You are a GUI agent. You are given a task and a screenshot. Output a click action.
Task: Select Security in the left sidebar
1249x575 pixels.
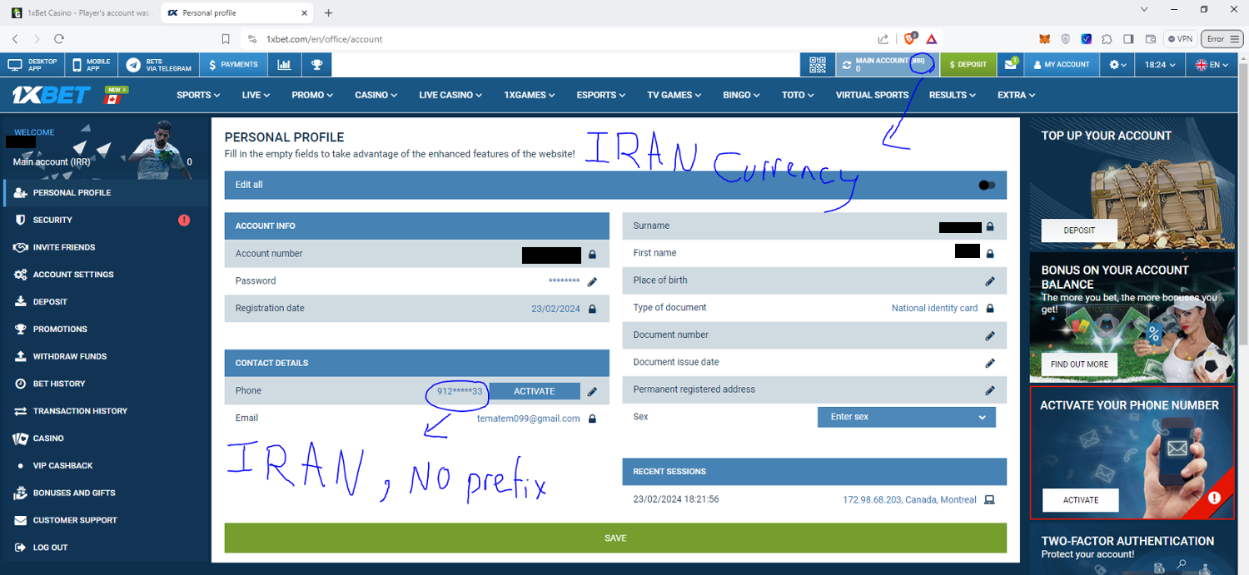(52, 220)
